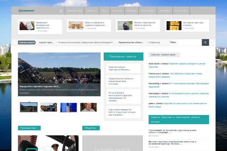Viewport: 227px width, 151px height.
Task: Open the Политика menu item
Action: tap(131, 11)
